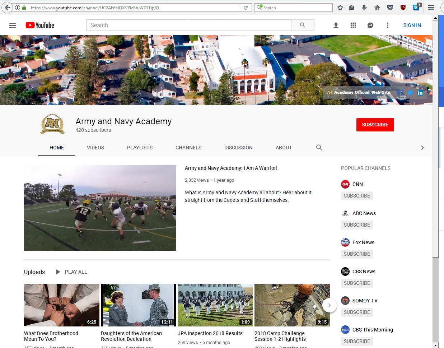
Task: Open the YouTube apps grid icon
Action: click(x=353, y=25)
